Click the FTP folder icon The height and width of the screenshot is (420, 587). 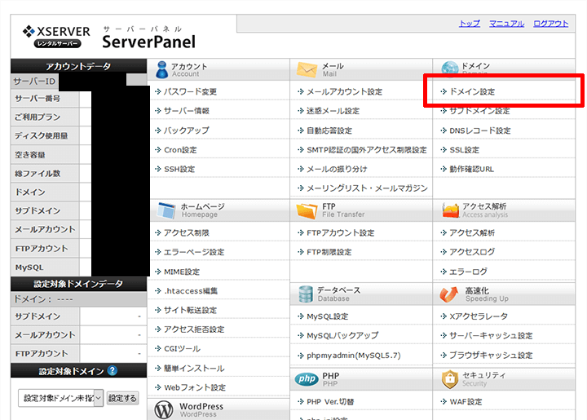307,210
